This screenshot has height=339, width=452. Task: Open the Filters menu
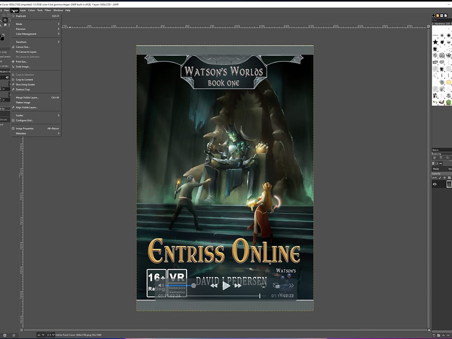(48, 10)
